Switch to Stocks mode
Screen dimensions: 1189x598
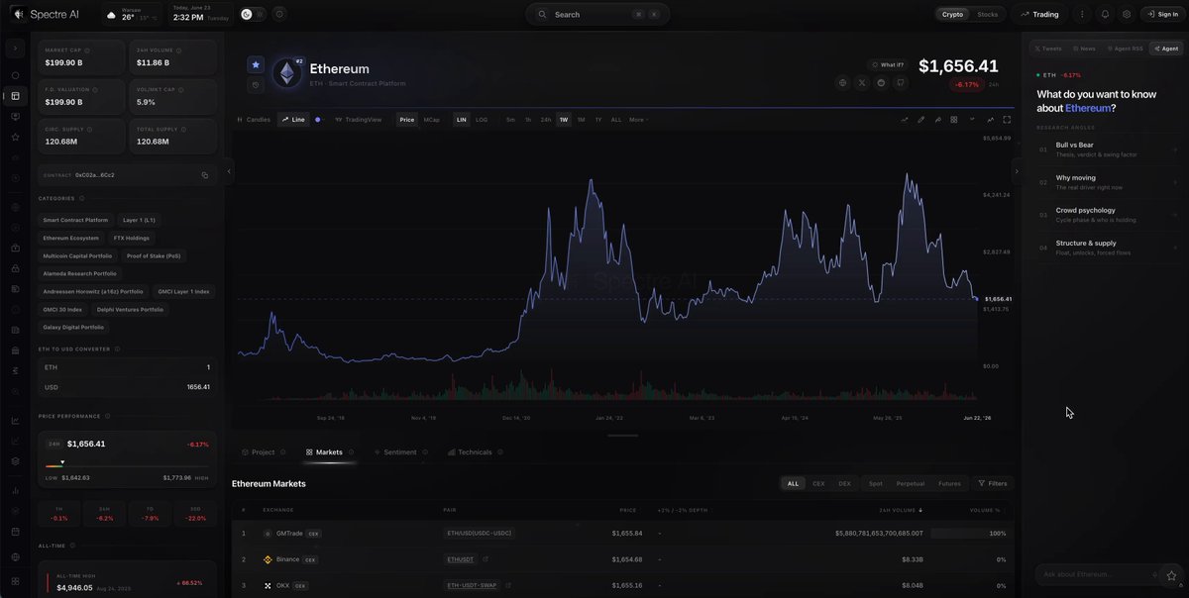click(x=988, y=14)
